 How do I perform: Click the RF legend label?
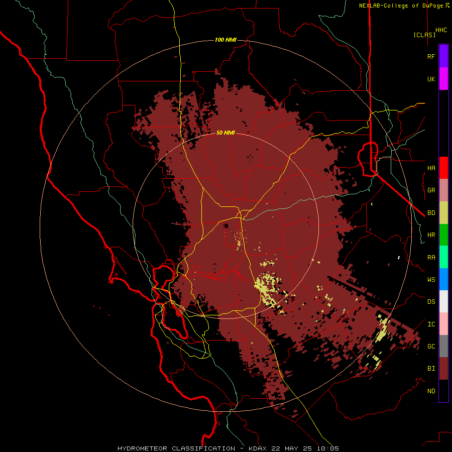[x=431, y=56]
